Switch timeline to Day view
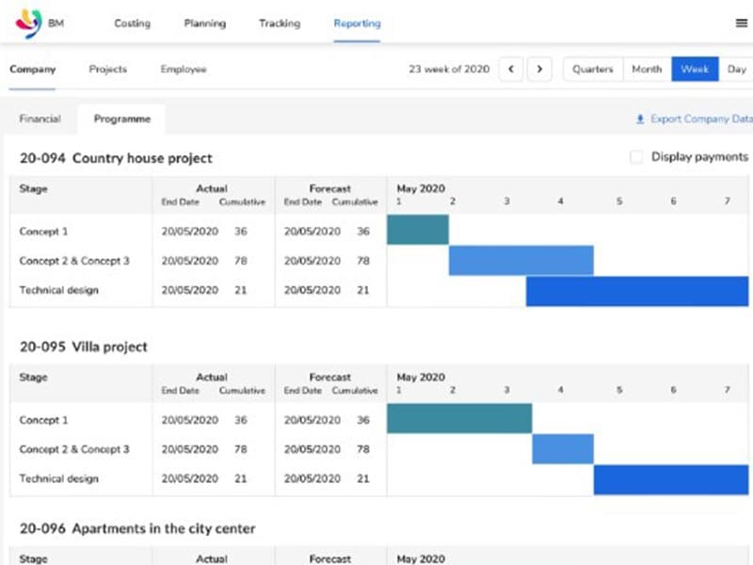The height and width of the screenshot is (565, 753). click(x=736, y=70)
